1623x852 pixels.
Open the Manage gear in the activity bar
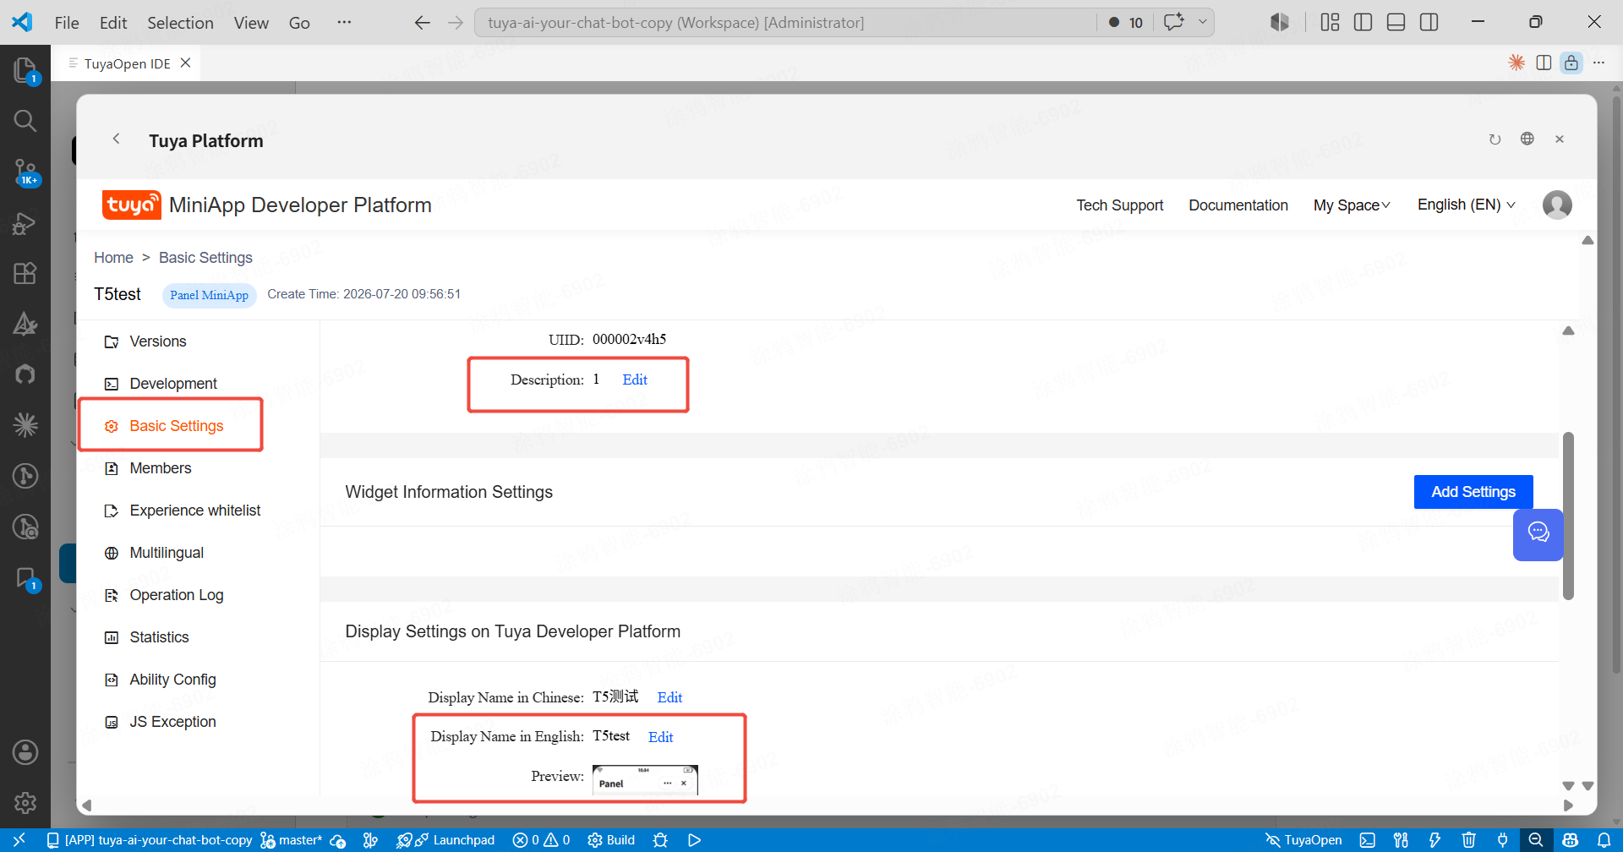click(x=25, y=803)
